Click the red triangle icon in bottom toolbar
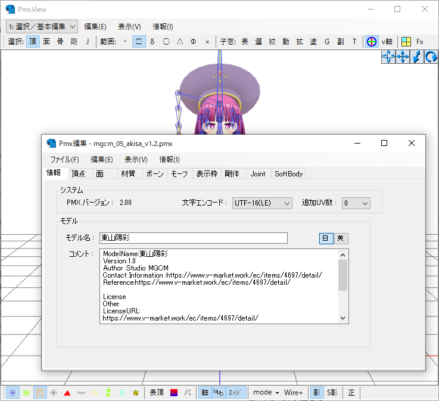The height and width of the screenshot is (401, 439). click(67, 393)
